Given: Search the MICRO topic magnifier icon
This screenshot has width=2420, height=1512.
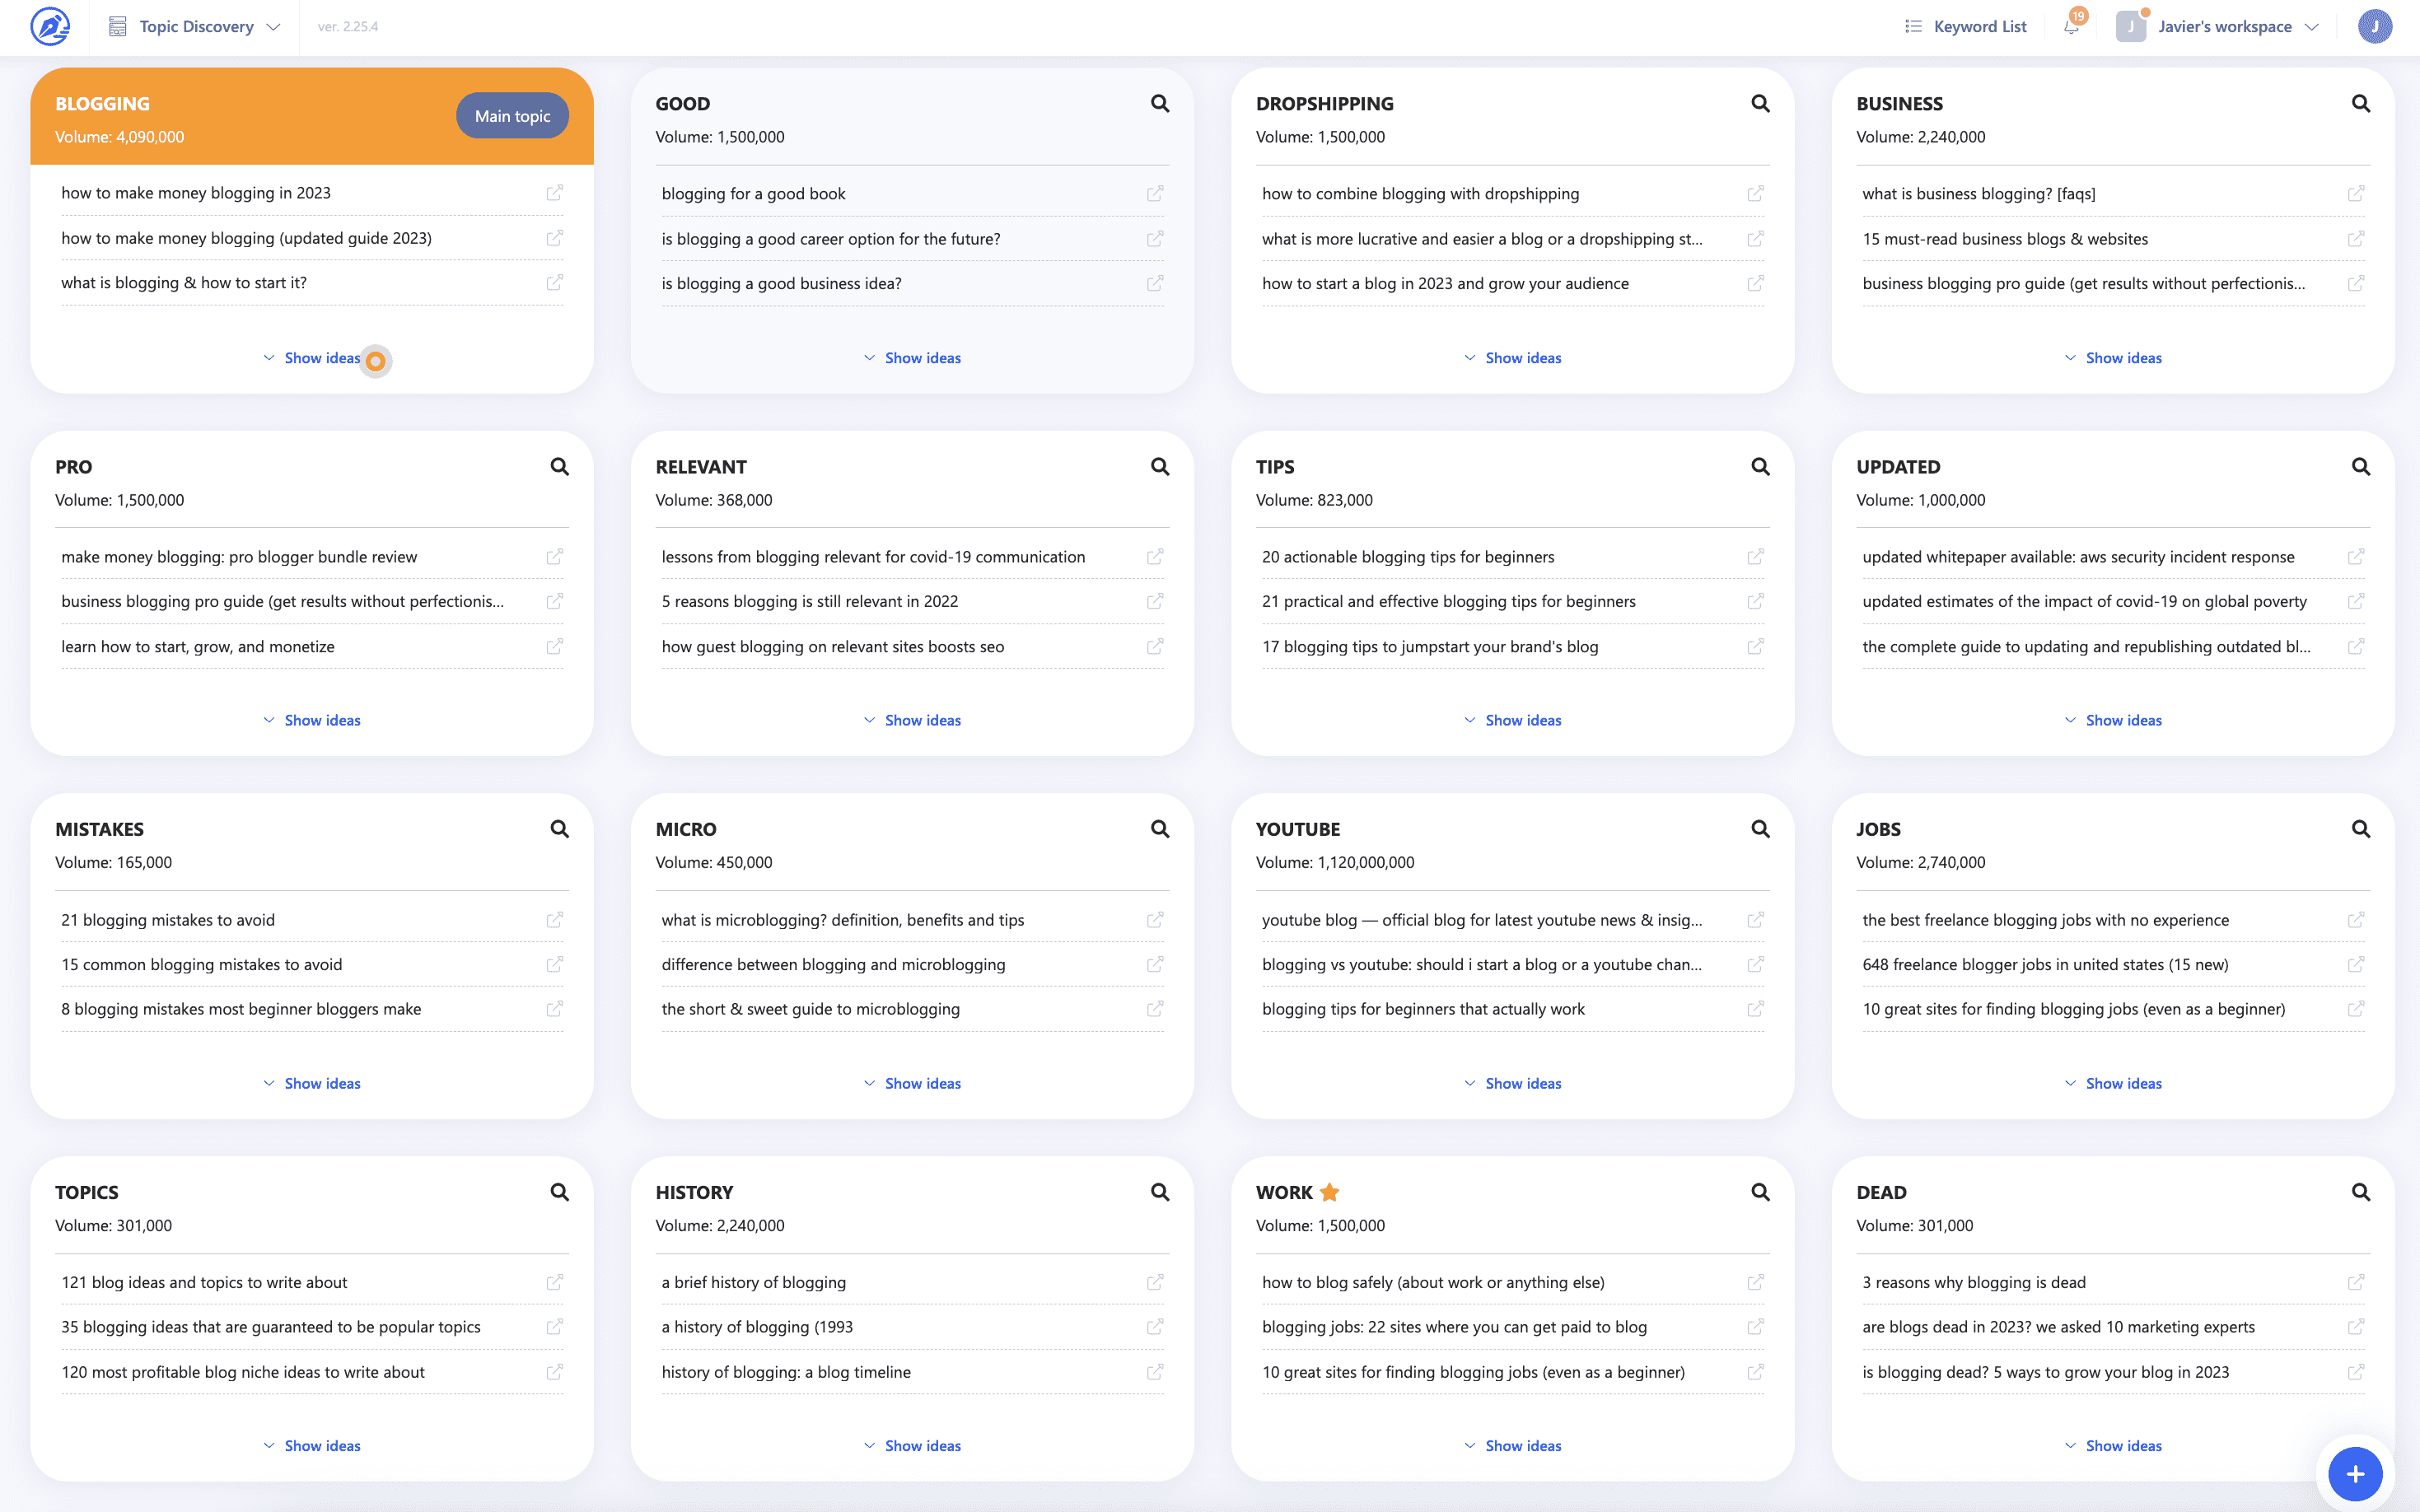Looking at the screenshot, I should 1160,828.
